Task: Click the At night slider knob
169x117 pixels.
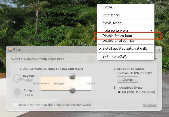Action: (72, 90)
